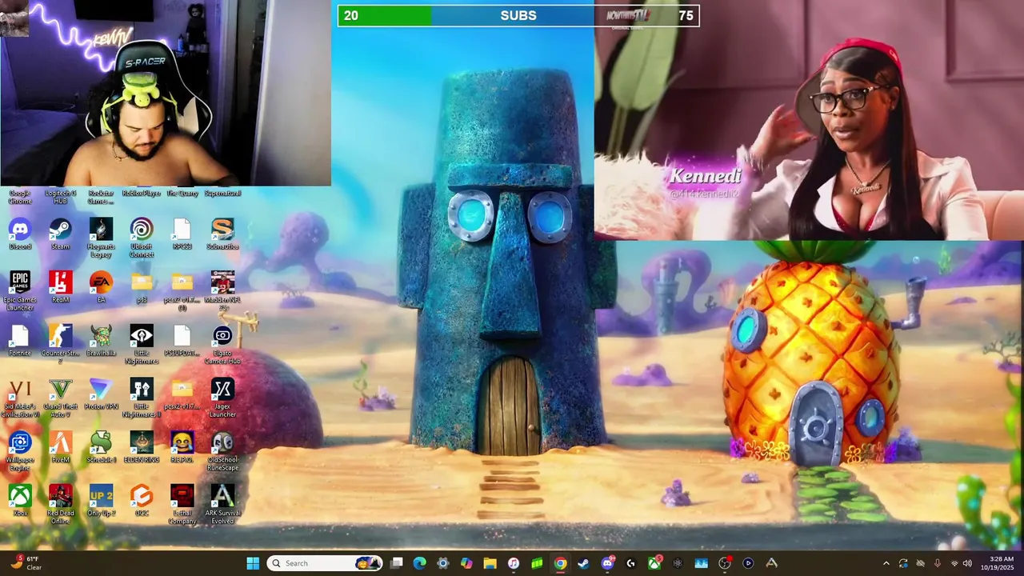
Task: Open Task View from the taskbar
Action: [396, 563]
